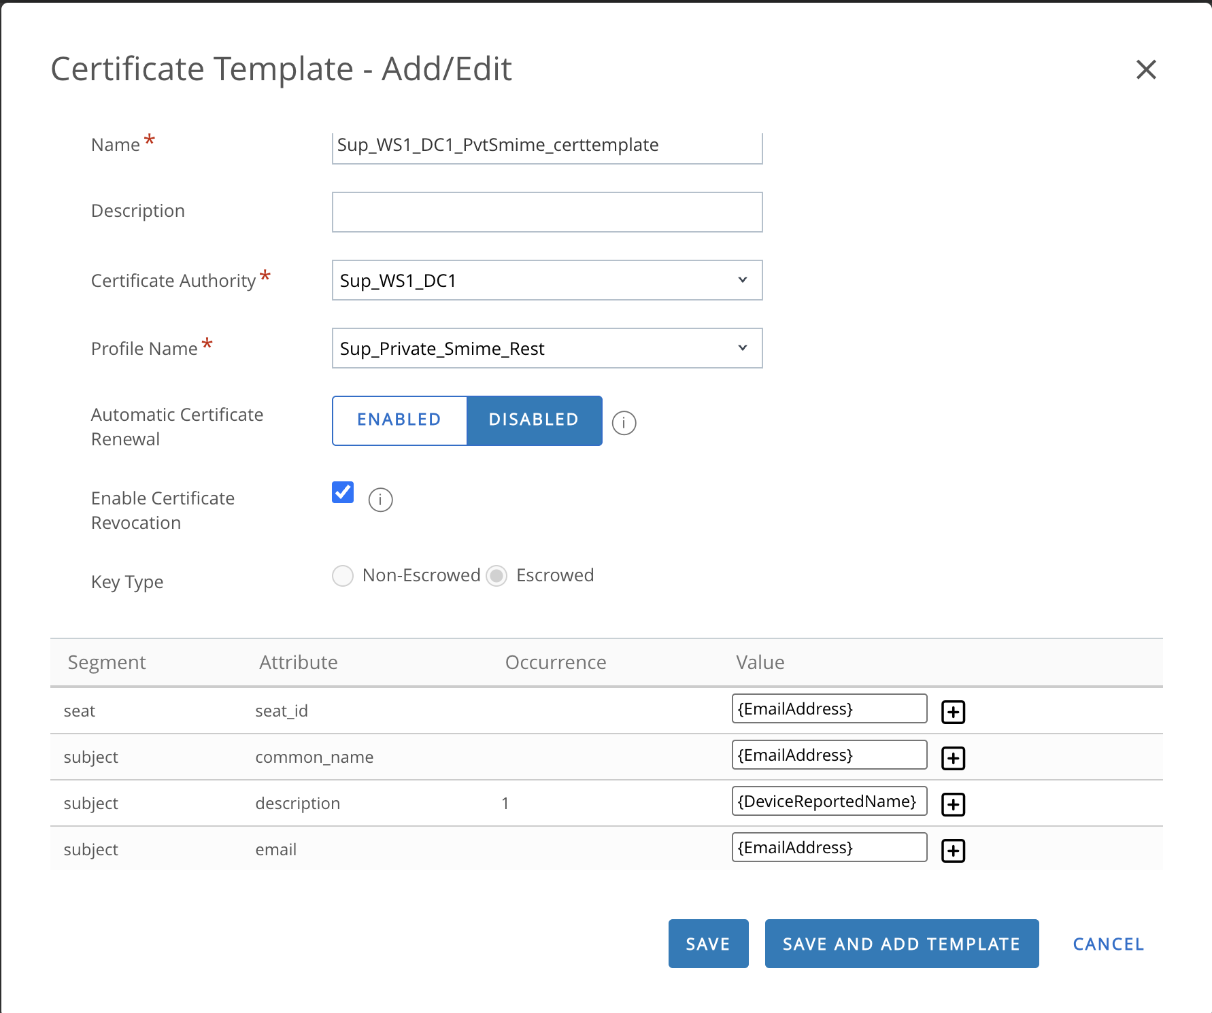Edit the seat_id value field
The width and height of the screenshot is (1212, 1013).
tap(828, 709)
